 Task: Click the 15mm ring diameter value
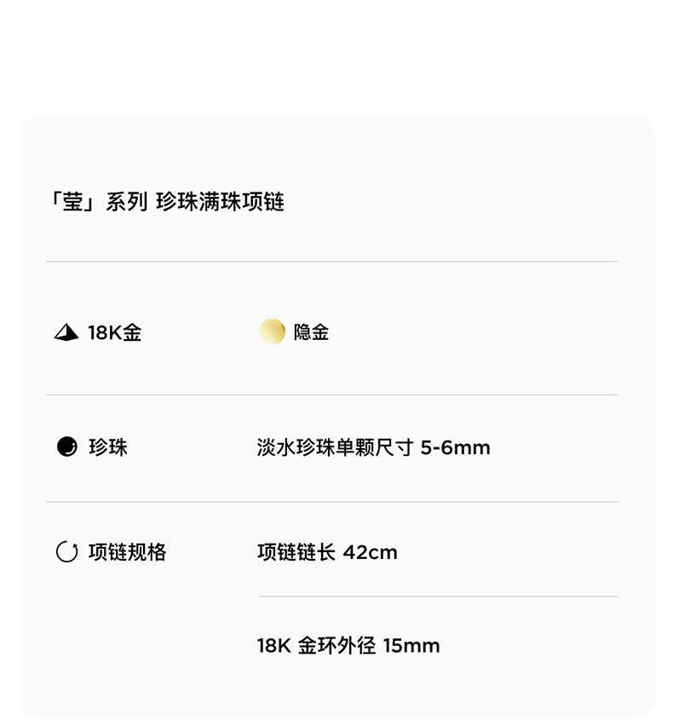(x=411, y=646)
